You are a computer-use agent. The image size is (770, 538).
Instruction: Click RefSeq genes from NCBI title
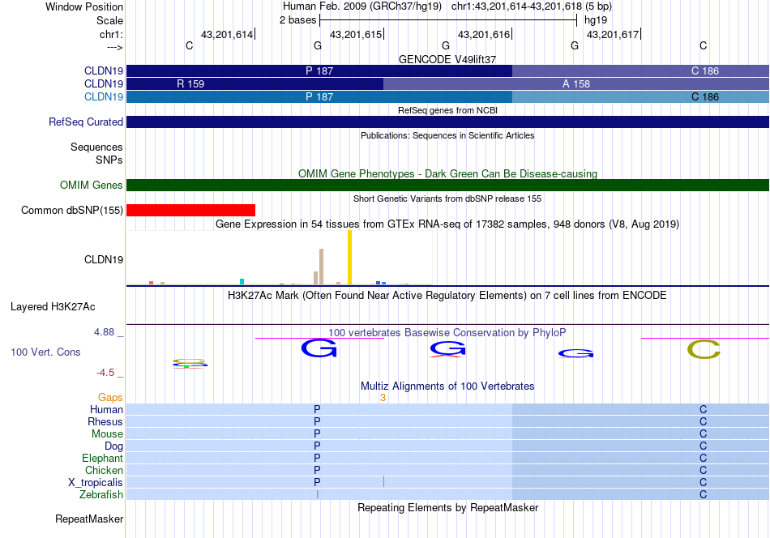tap(447, 110)
